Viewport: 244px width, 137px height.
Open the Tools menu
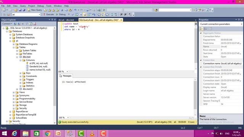click(x=49, y=6)
